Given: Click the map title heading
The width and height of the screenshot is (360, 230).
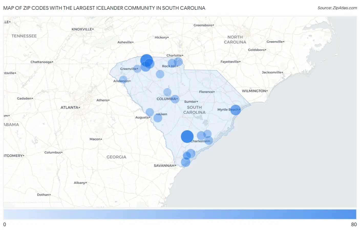Looking at the screenshot, I should (x=104, y=8).
